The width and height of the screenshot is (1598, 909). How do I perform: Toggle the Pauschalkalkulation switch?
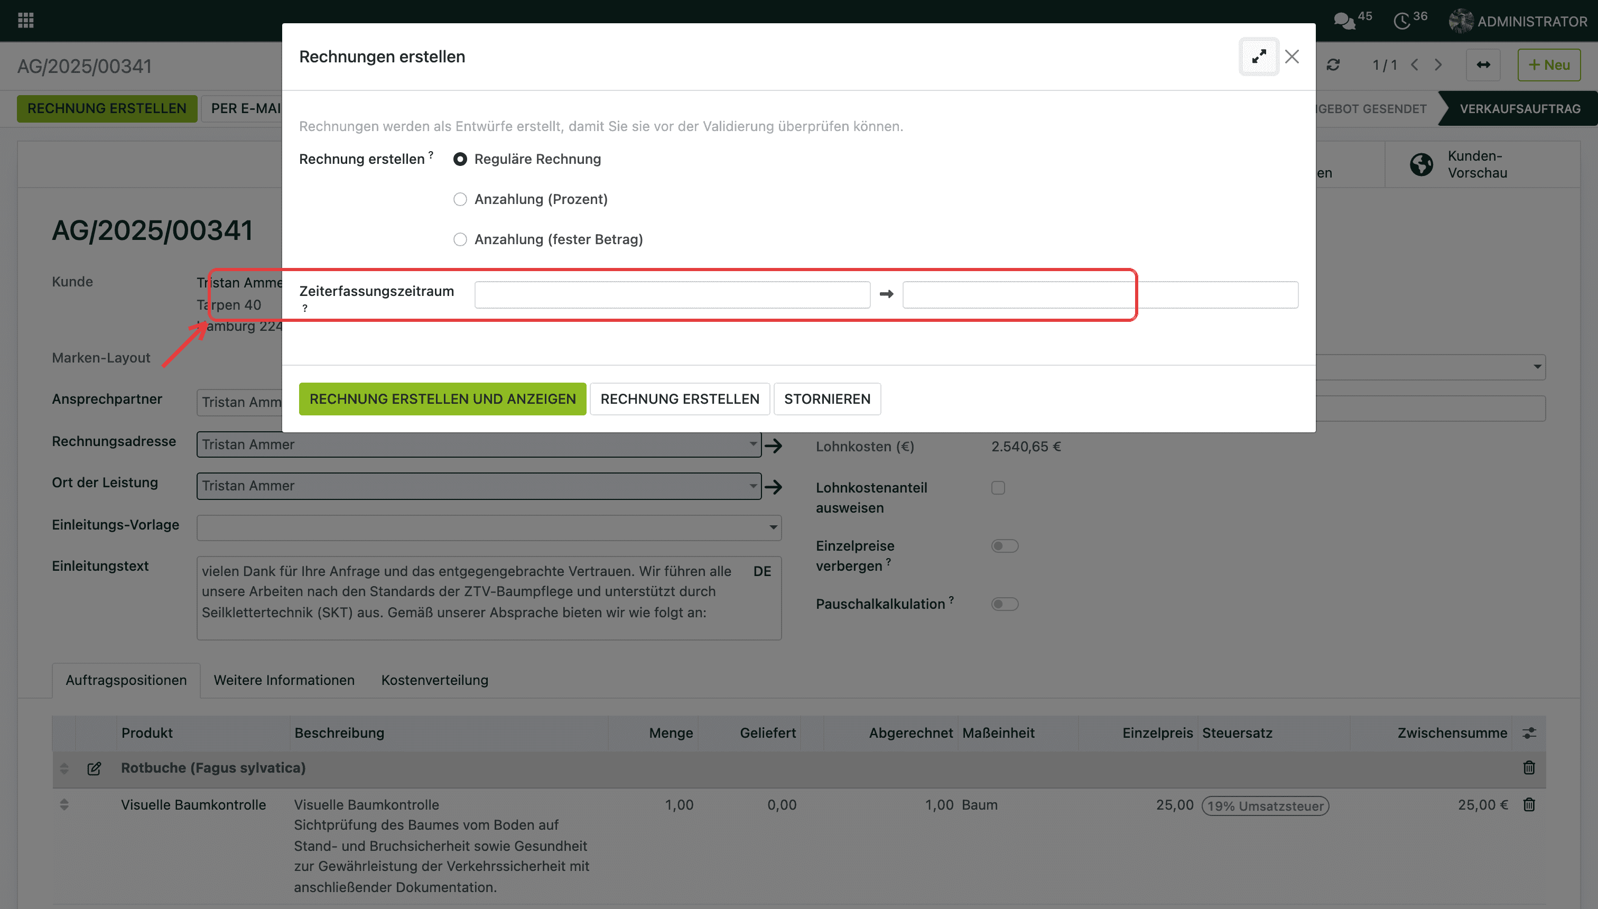click(1005, 604)
